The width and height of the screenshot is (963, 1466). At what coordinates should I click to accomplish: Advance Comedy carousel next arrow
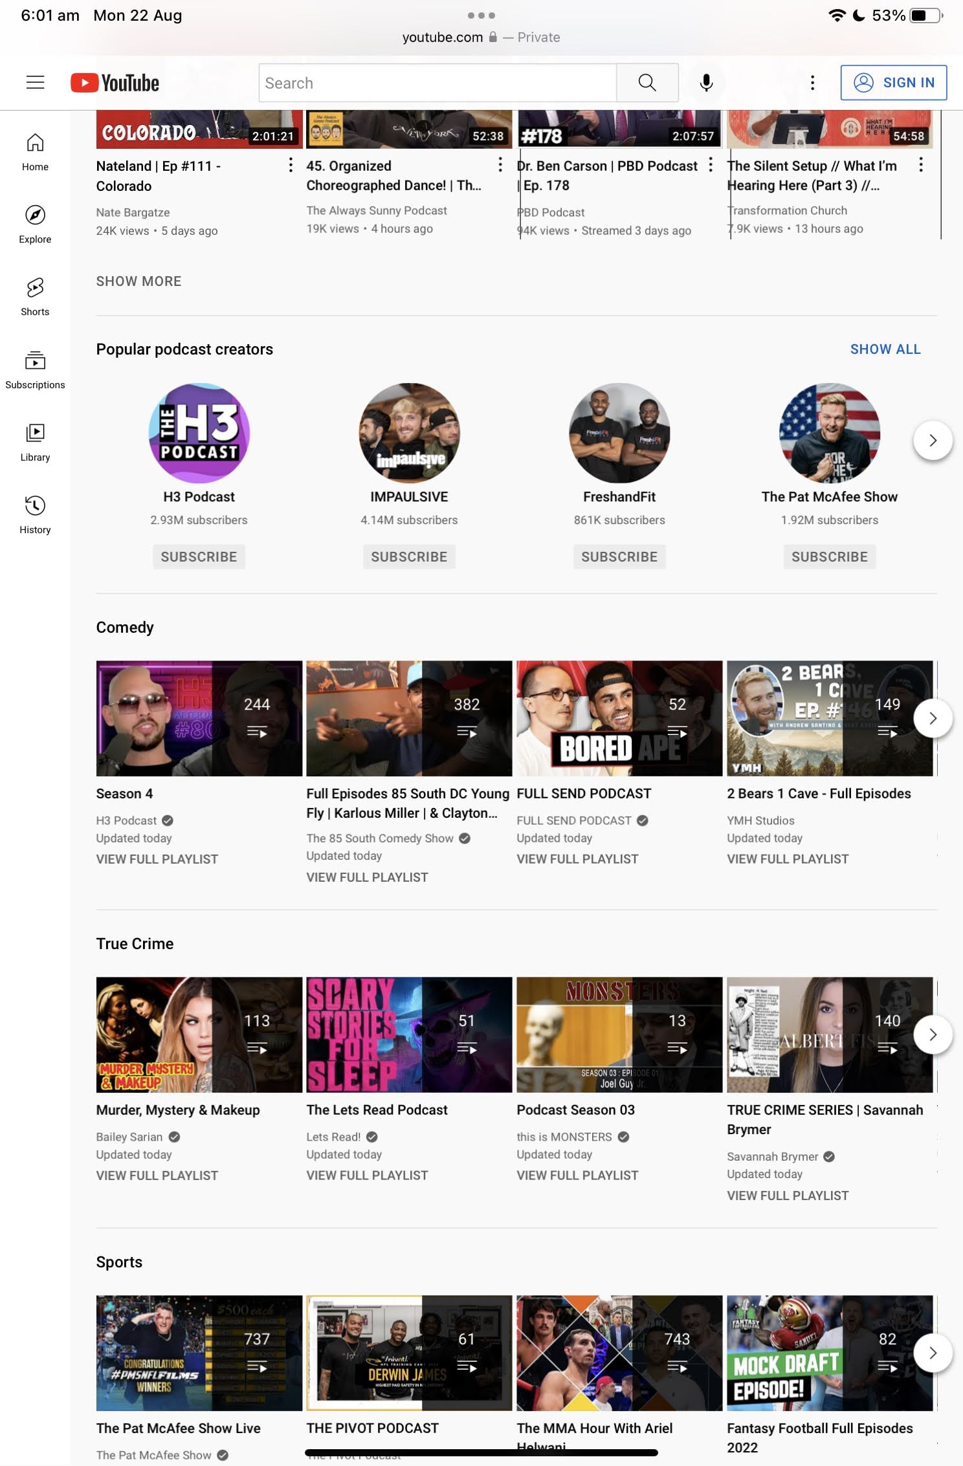933,718
